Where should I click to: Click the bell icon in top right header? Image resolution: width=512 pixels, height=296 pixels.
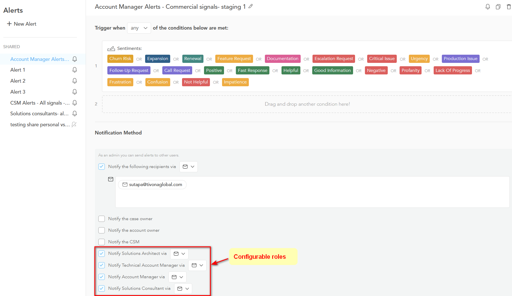pyautogui.click(x=488, y=7)
